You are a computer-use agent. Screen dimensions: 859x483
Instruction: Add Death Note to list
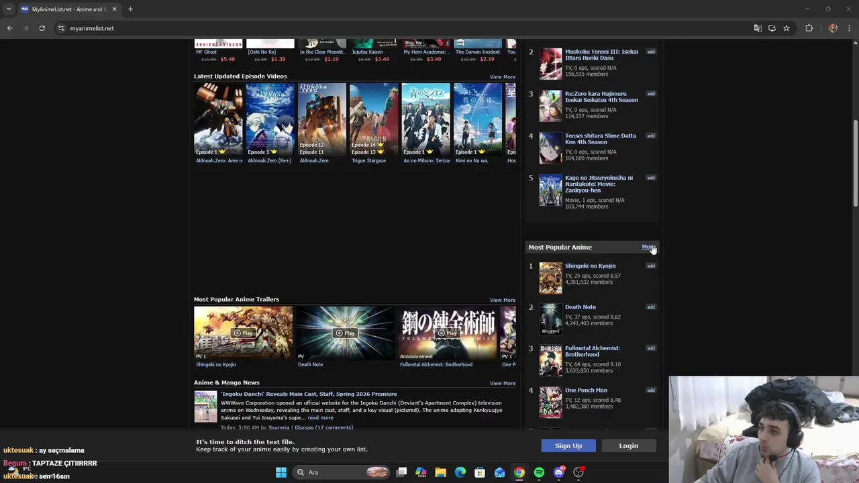pos(651,307)
